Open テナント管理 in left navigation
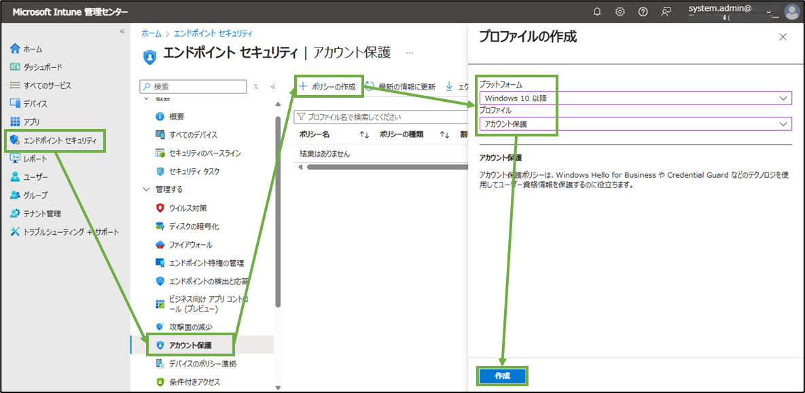The width and height of the screenshot is (805, 393). coord(35,213)
